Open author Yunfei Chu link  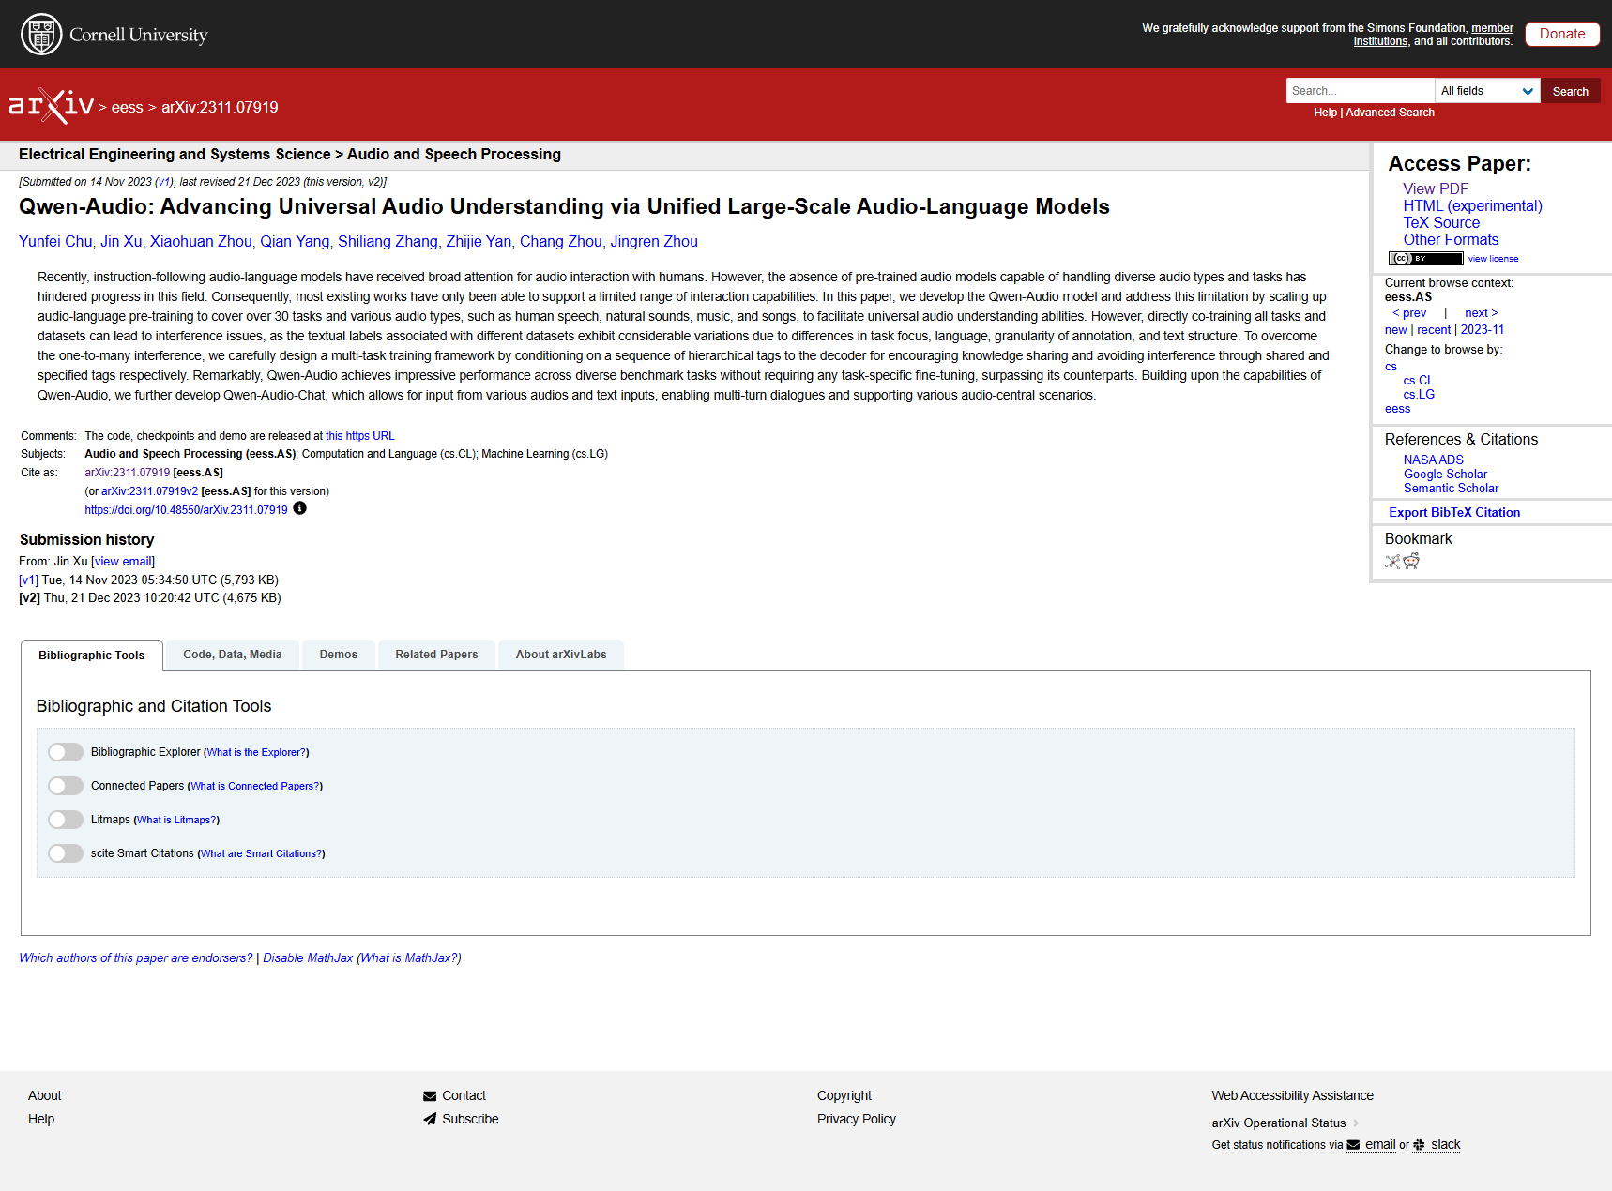[55, 242]
